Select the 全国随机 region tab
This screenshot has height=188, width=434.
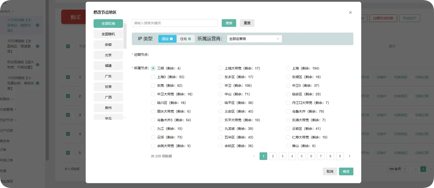[108, 34]
